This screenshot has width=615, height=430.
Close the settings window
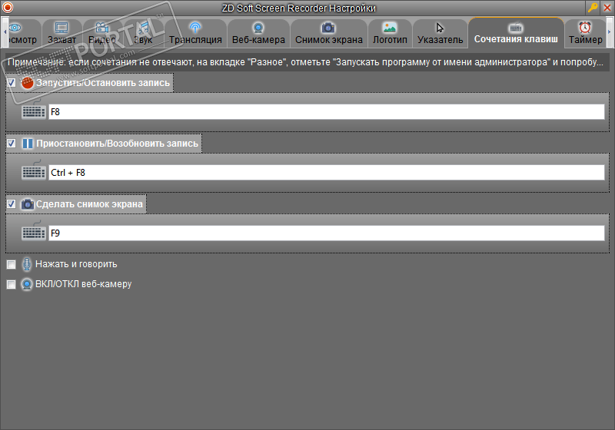[x=607, y=7]
